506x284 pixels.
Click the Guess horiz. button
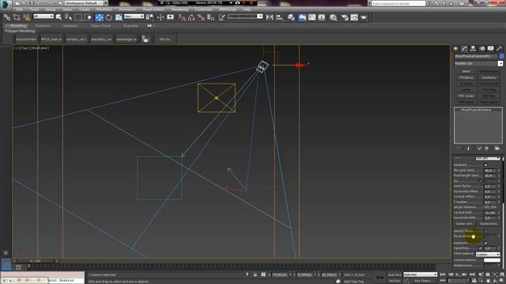pyautogui.click(x=489, y=223)
